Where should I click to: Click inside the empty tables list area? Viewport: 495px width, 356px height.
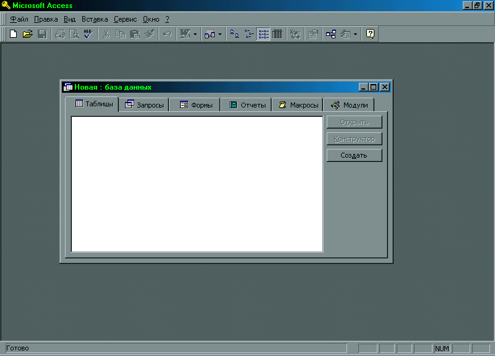[x=197, y=184]
